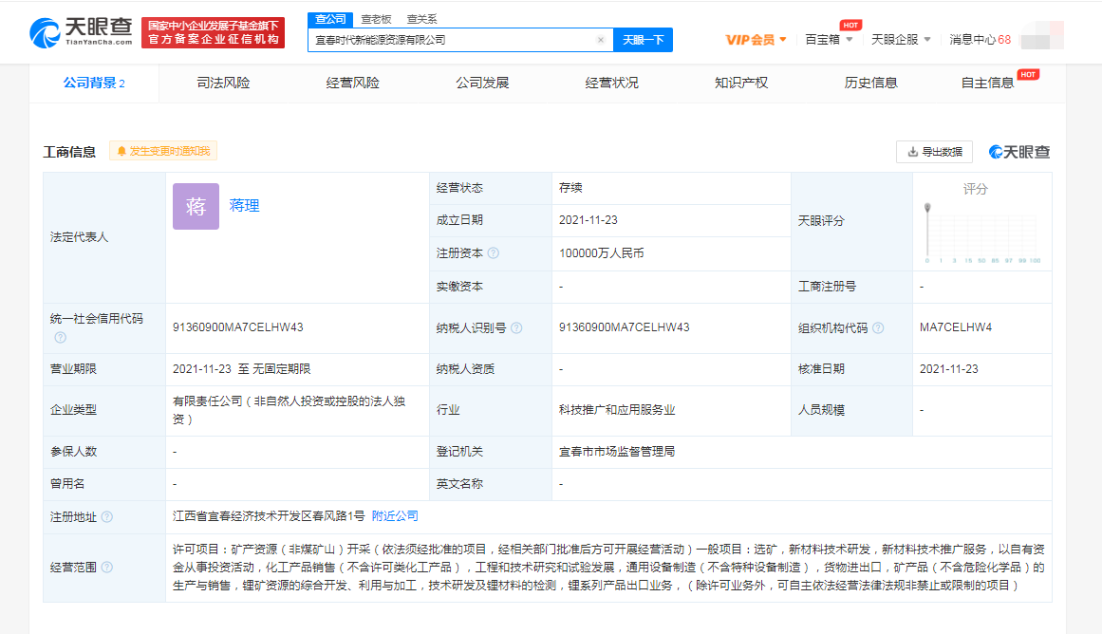
Task: Click help icon next to 注册地址
Action: [107, 516]
